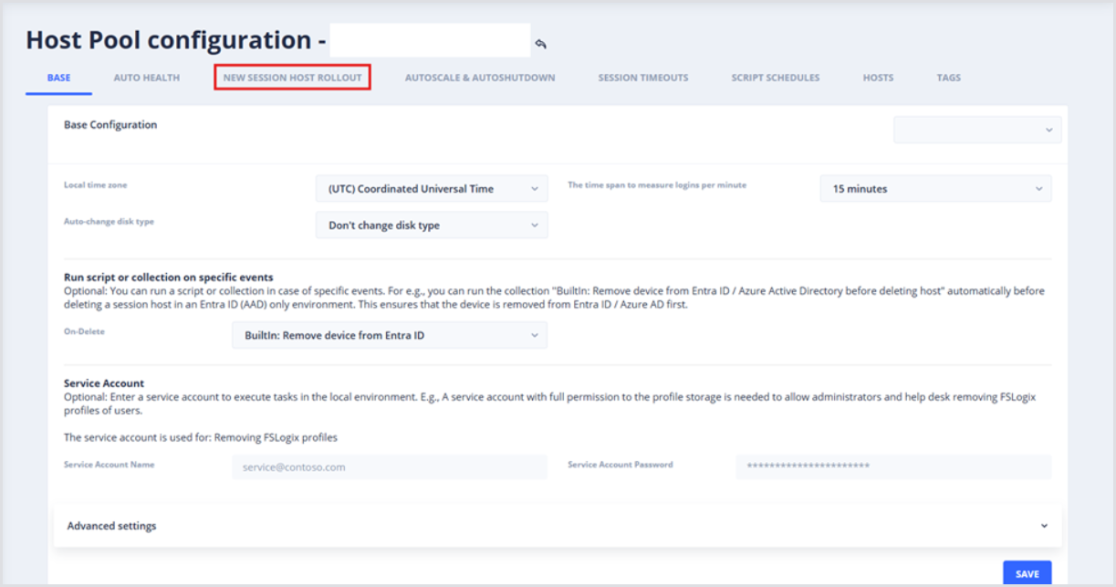Select the Session Timeouts tab
This screenshot has height=587, width=1116.
pos(643,78)
